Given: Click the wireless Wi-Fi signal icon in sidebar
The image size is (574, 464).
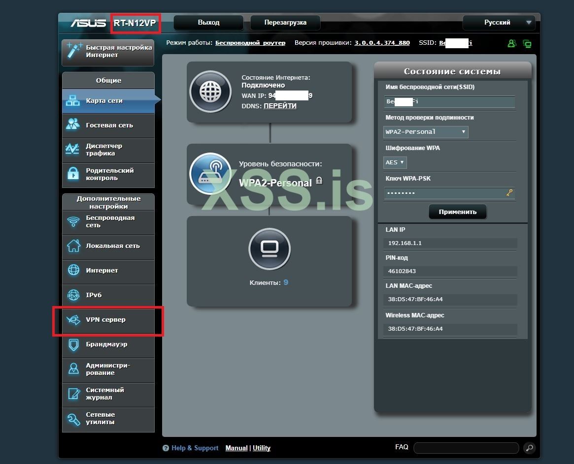Looking at the screenshot, I should point(73,221).
